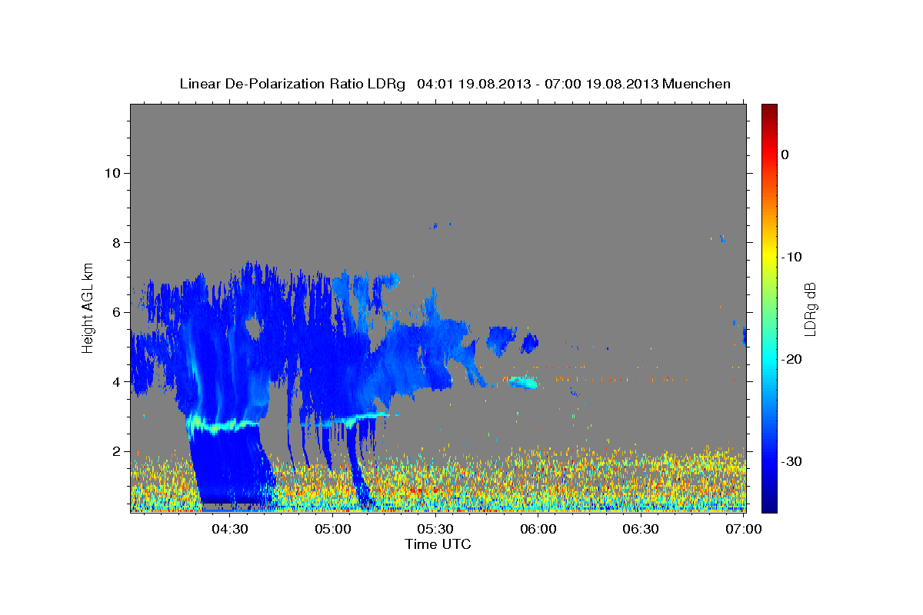Viewport: 923px width, 615px height.
Task: Click the height axis label 2
Action: click(115, 451)
